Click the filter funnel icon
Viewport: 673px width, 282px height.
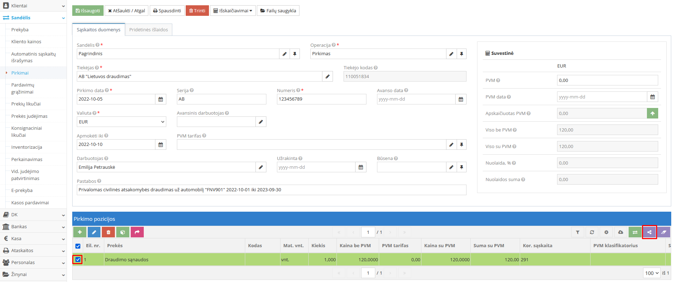(578, 232)
